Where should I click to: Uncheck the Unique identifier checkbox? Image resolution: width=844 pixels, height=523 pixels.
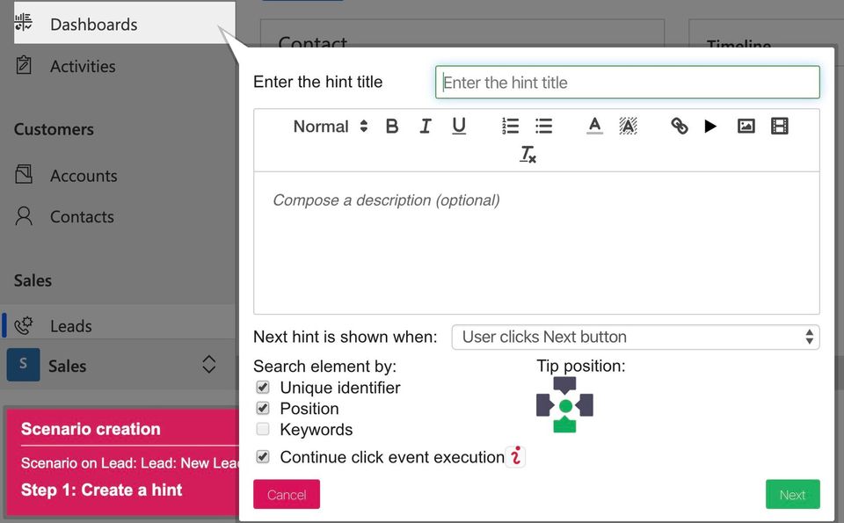[x=263, y=388]
